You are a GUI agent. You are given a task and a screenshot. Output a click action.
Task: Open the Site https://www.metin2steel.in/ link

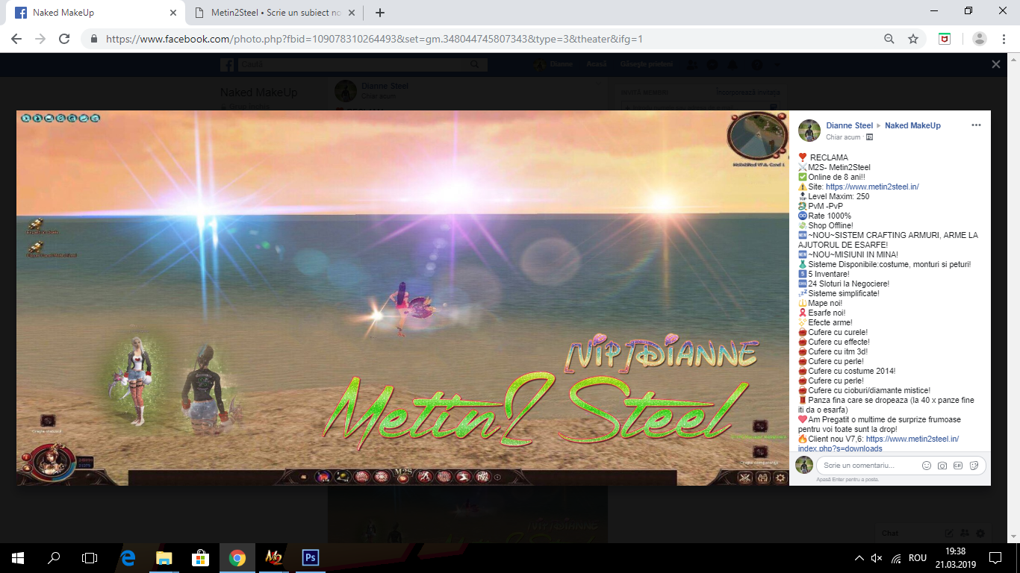point(872,187)
